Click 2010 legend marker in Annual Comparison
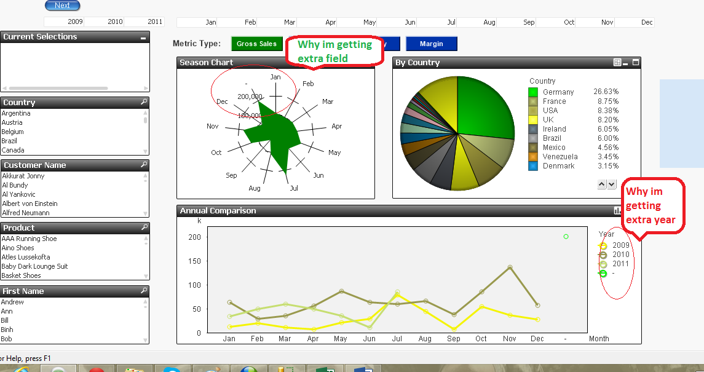 tap(603, 255)
